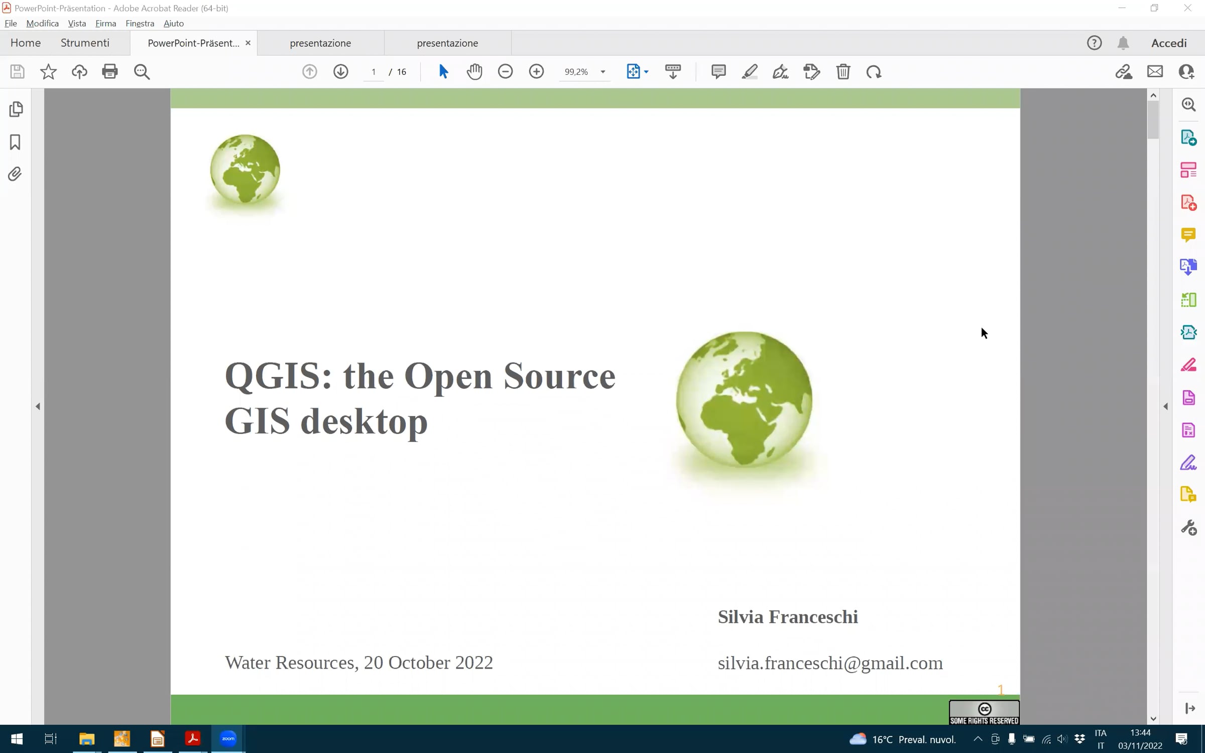Open Export PDF tool in right pane

[1188, 138]
